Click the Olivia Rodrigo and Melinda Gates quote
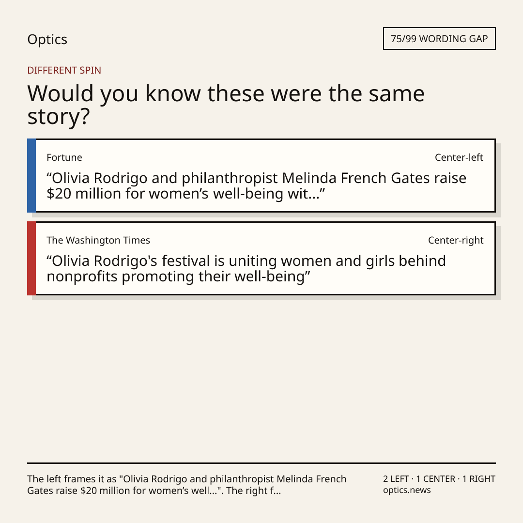Screen dimensions: 523x523 point(256,186)
